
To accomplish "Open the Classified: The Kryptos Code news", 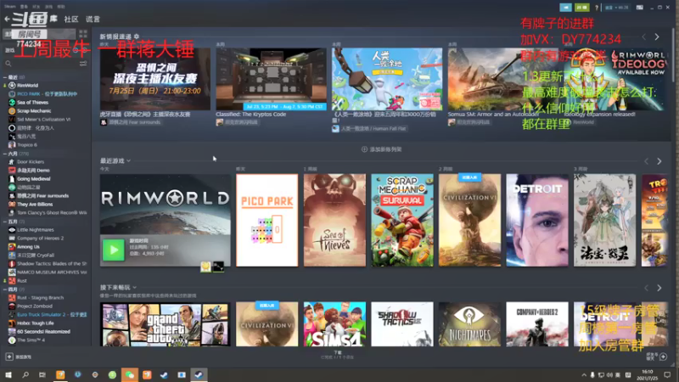I will click(x=271, y=79).
